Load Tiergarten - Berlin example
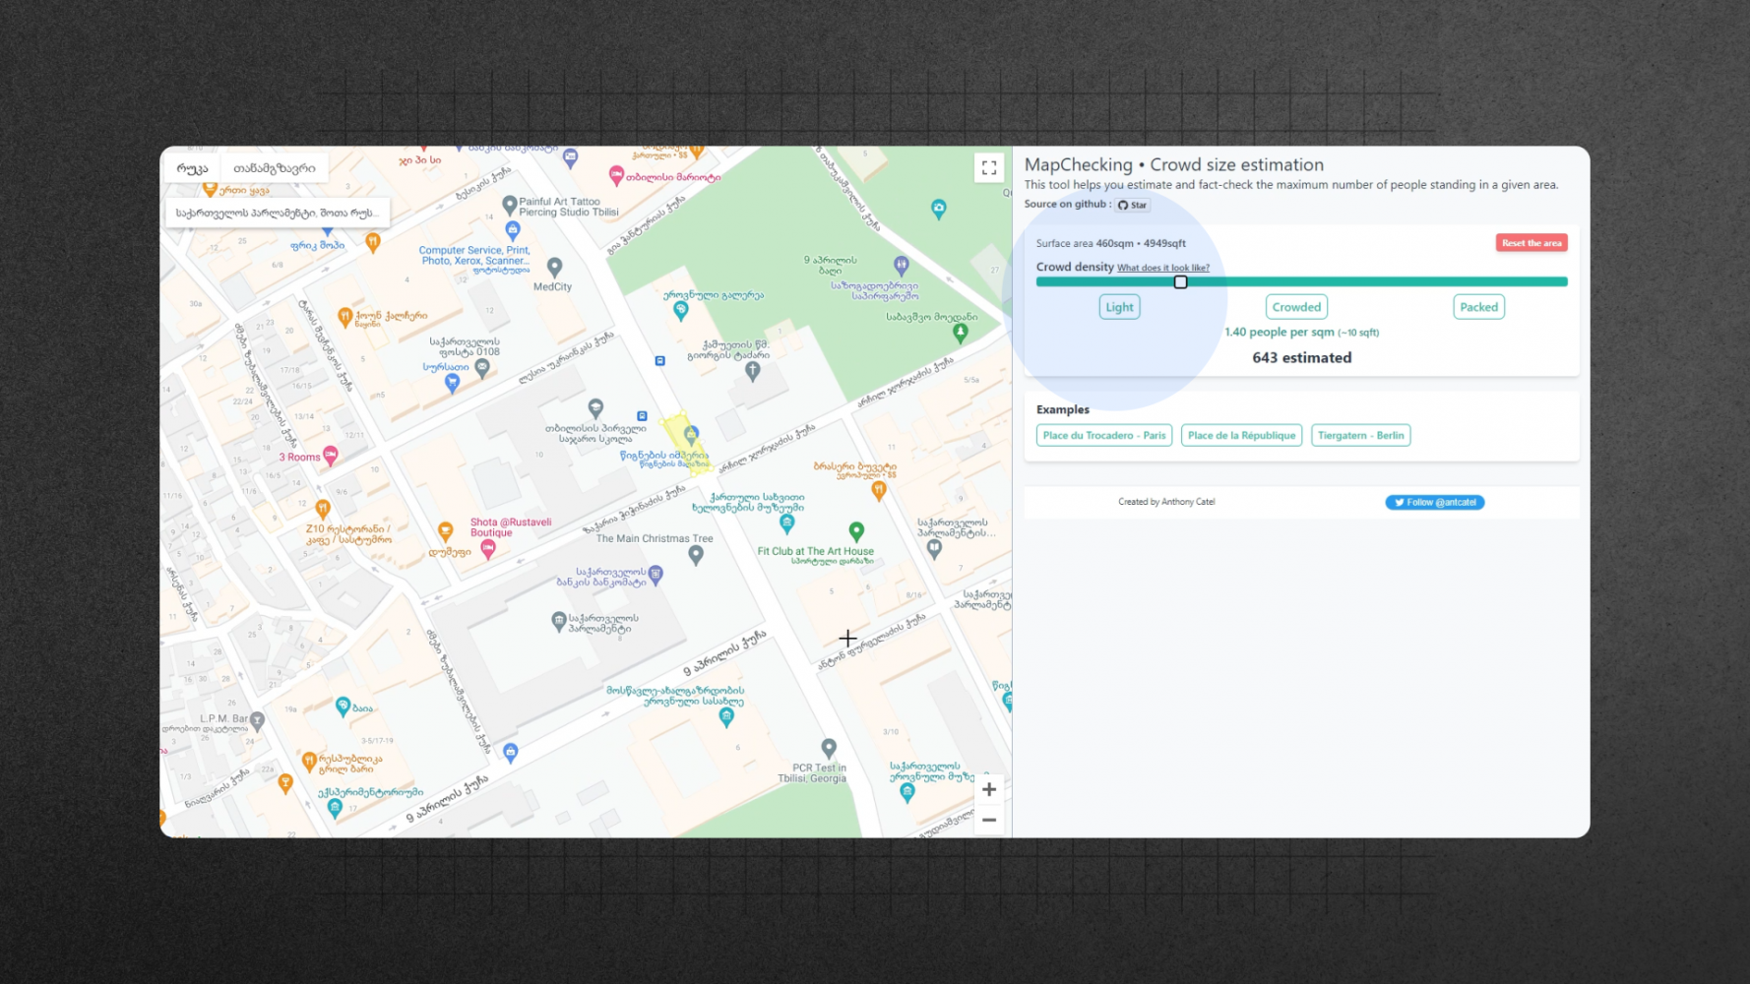Viewport: 1750px width, 984px height. coord(1360,435)
